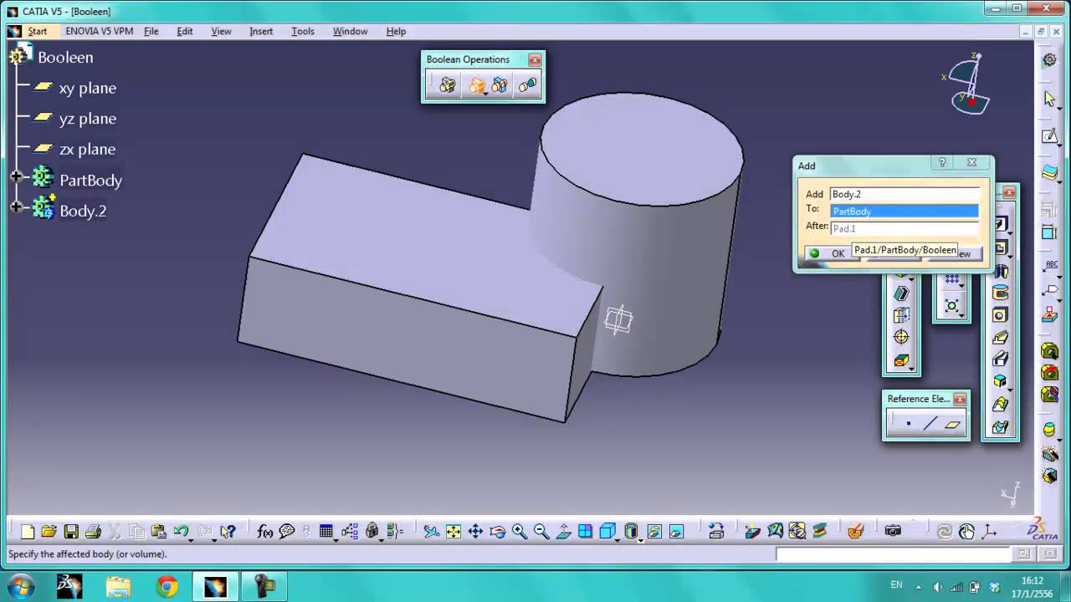Open Google Chrome from the taskbar
Viewport: 1071px width, 602px height.
click(167, 586)
